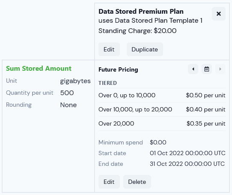Select the Over 20,000 tier row
Viewport: 232px width, 195px height.
(x=162, y=123)
